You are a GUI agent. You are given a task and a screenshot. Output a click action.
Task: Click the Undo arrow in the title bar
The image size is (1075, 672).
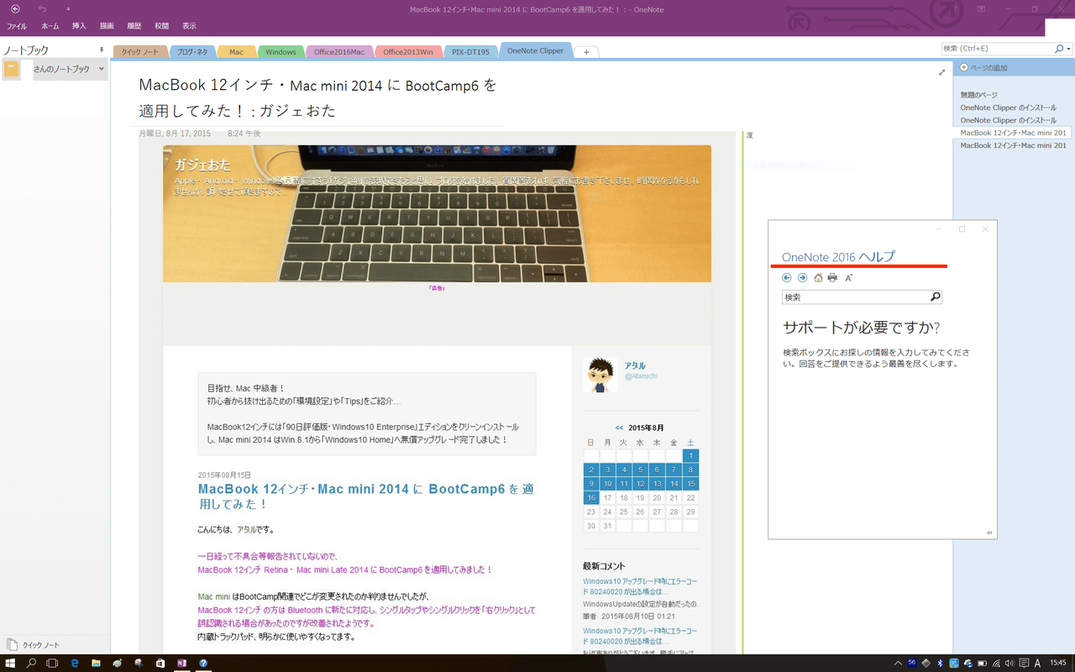coord(42,9)
